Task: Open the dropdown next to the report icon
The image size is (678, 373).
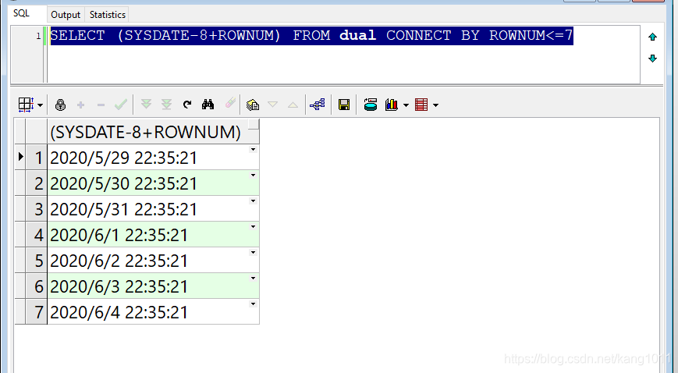Action: coord(435,105)
